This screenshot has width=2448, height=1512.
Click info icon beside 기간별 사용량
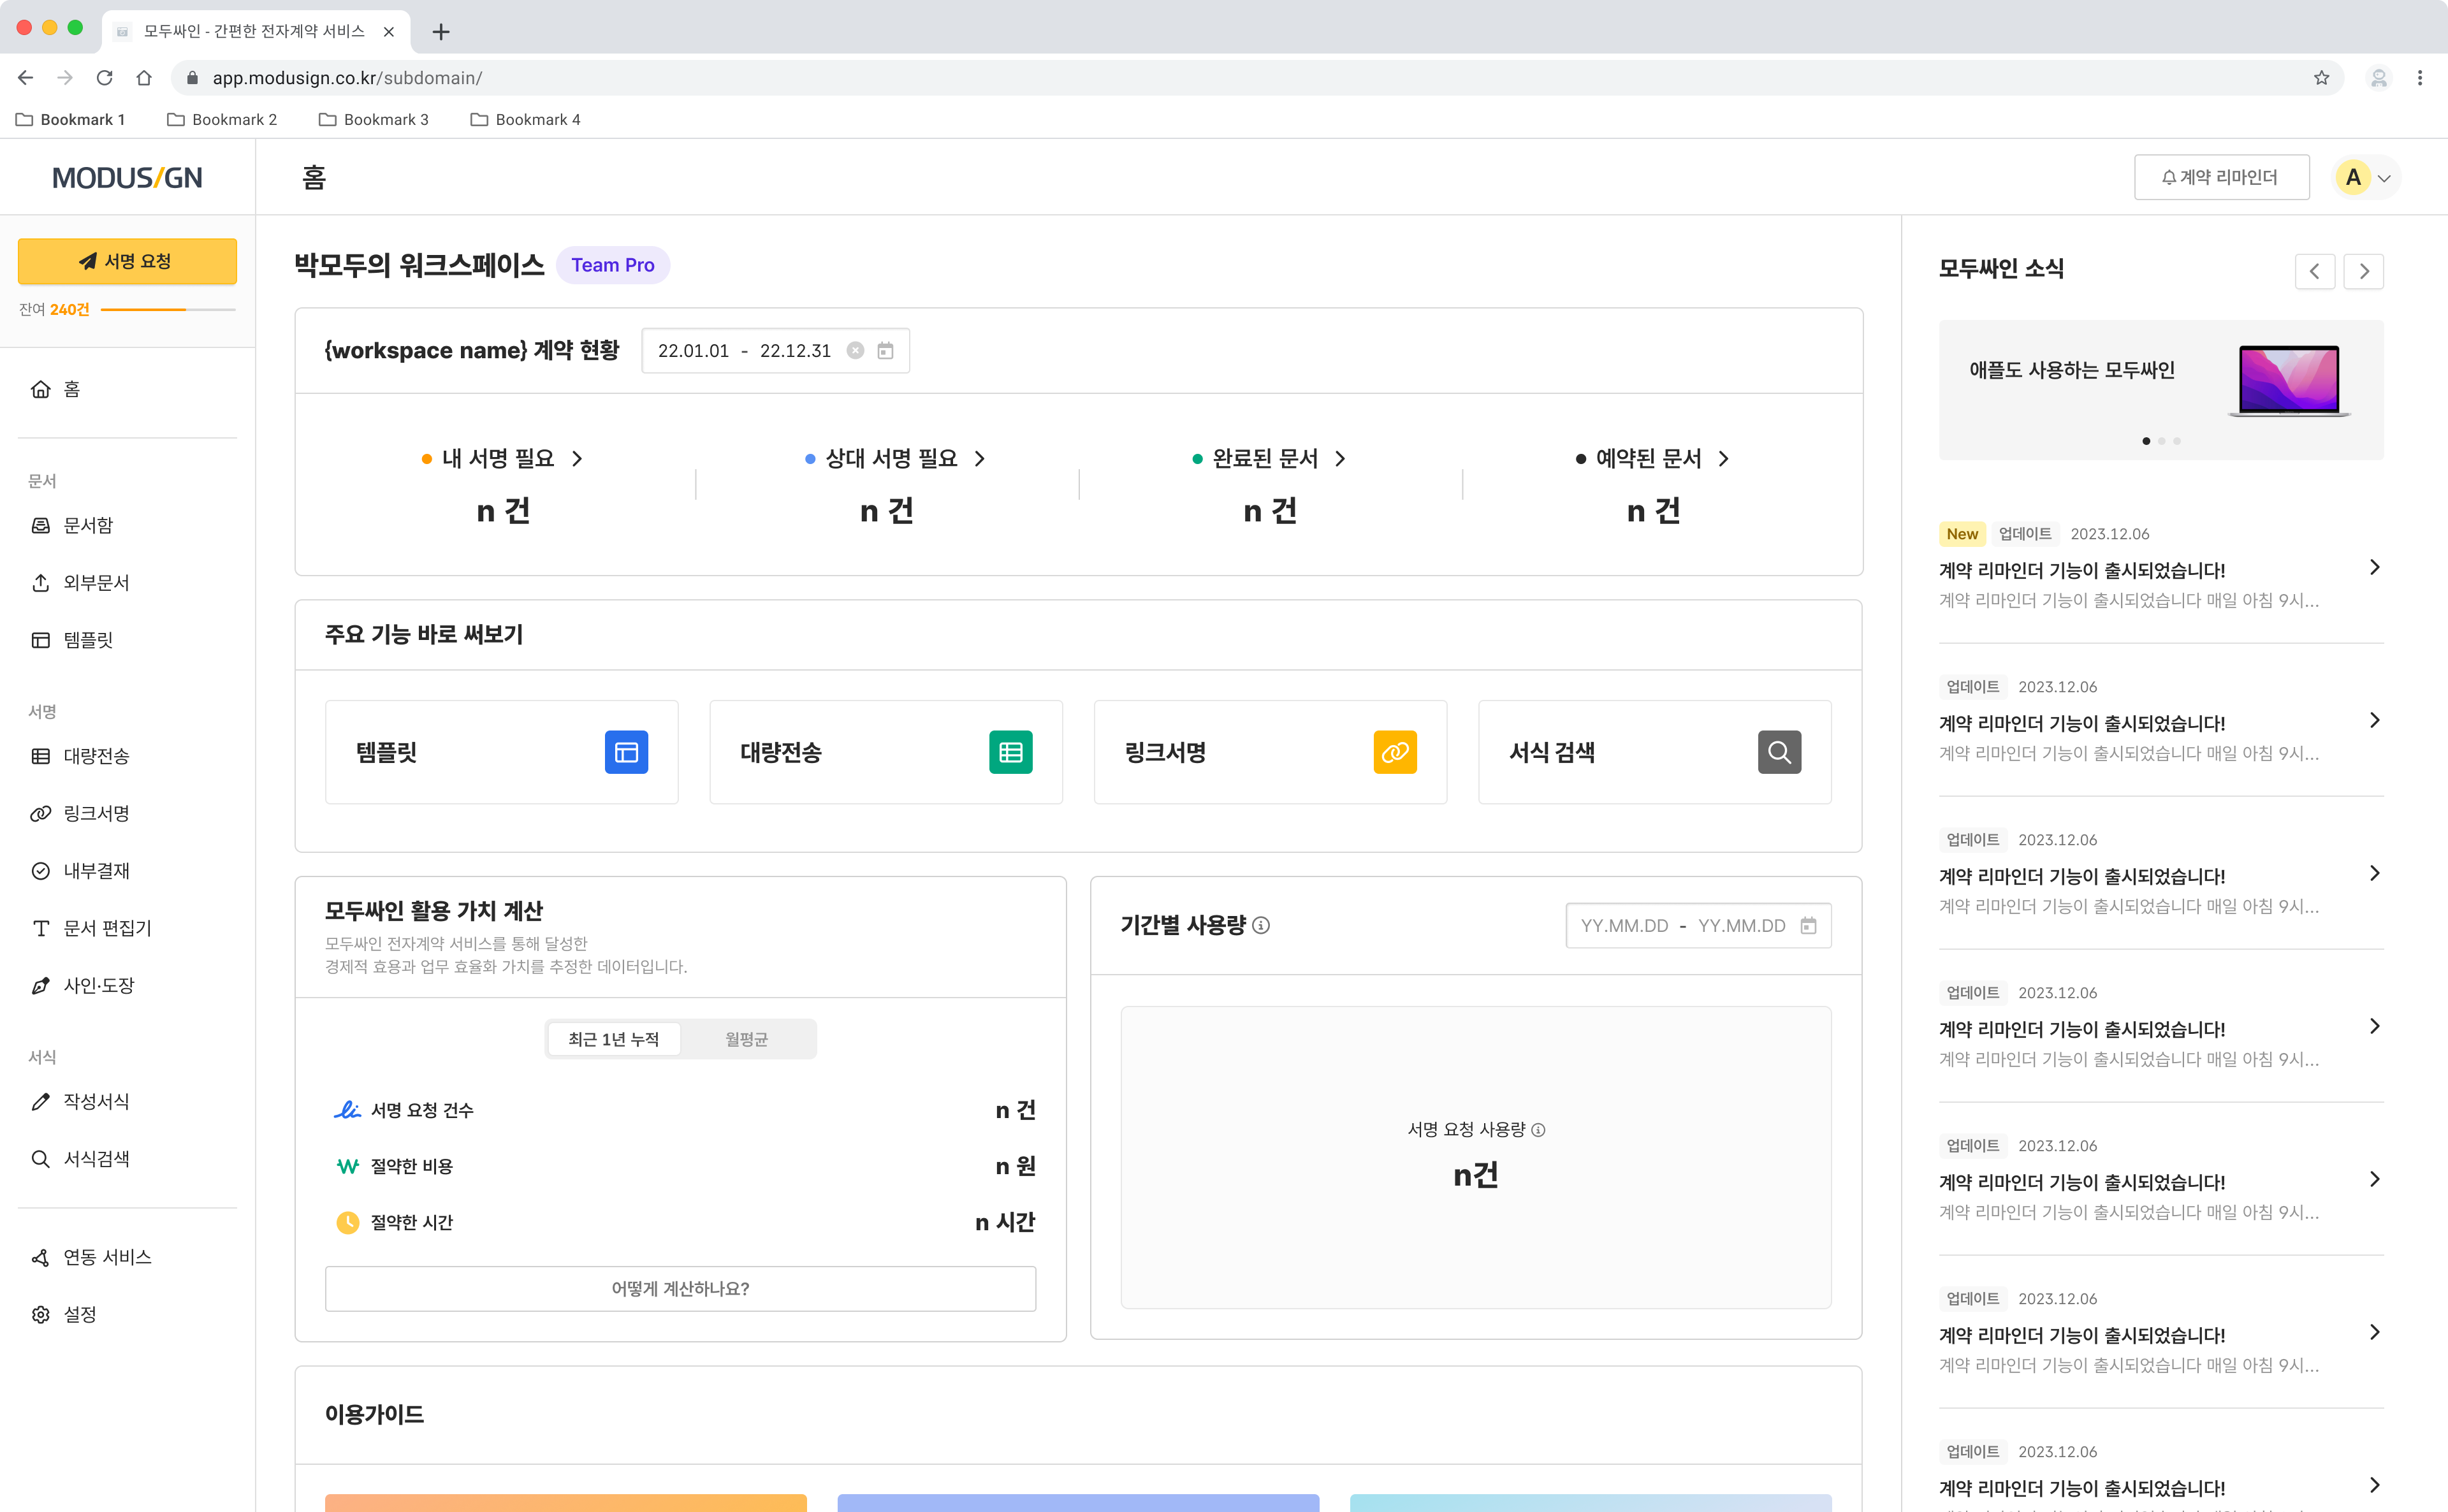point(1261,925)
